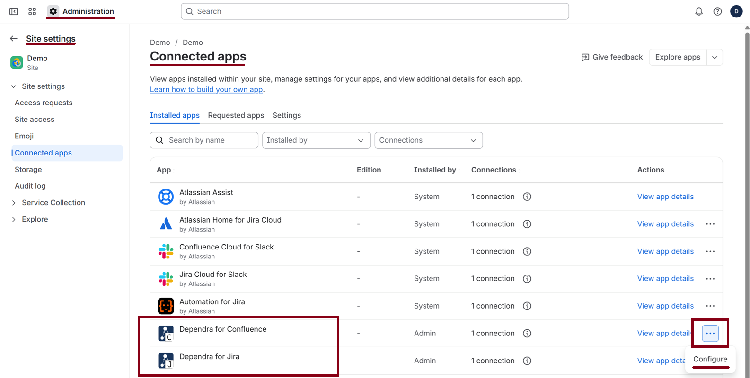Collapse the sidebar panel icon
The image size is (750, 378).
coord(14,11)
